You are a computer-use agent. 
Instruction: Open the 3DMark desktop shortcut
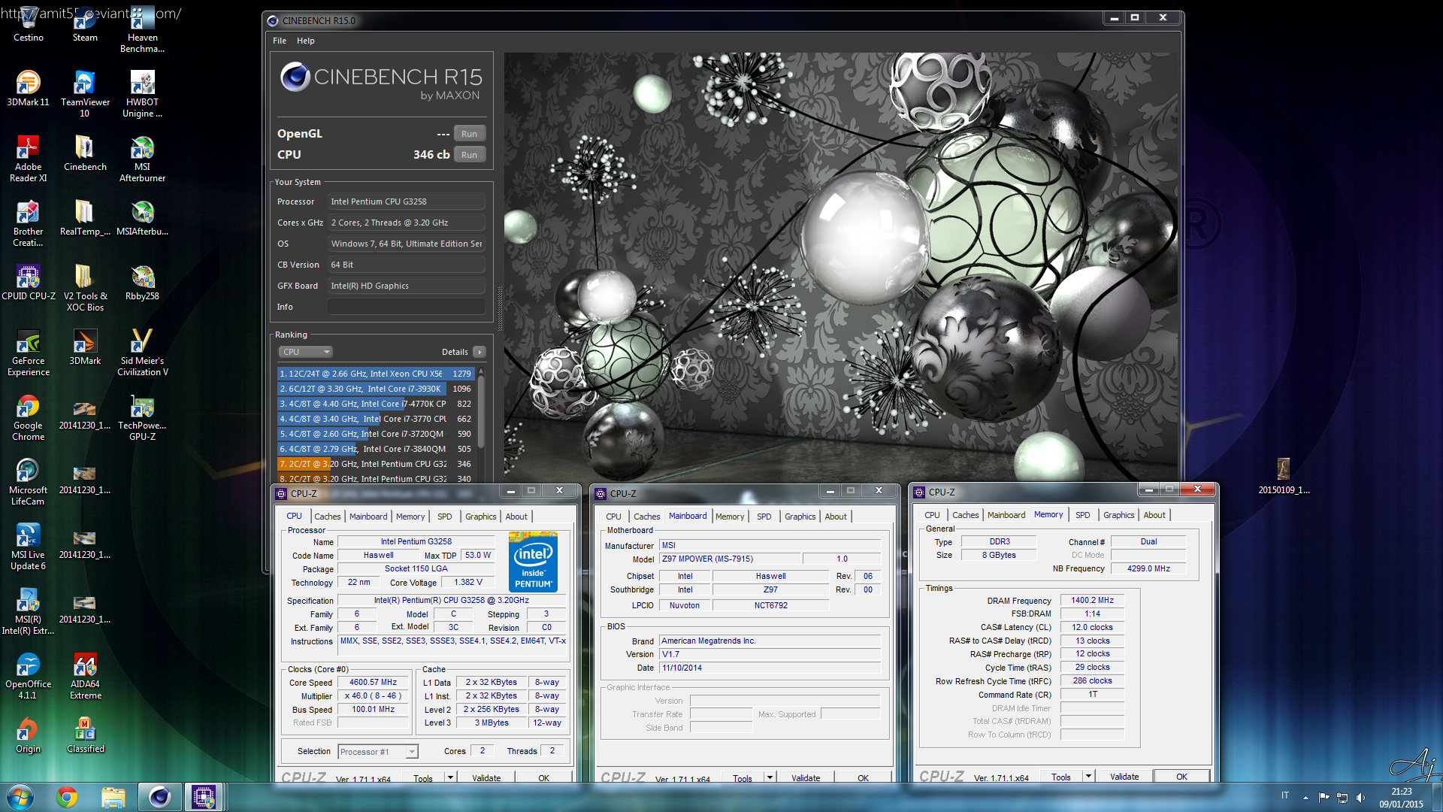click(85, 347)
